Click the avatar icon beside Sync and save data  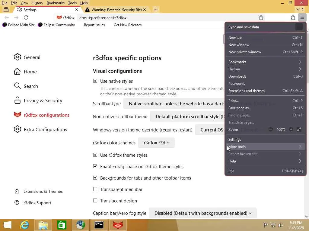coord(299,27)
